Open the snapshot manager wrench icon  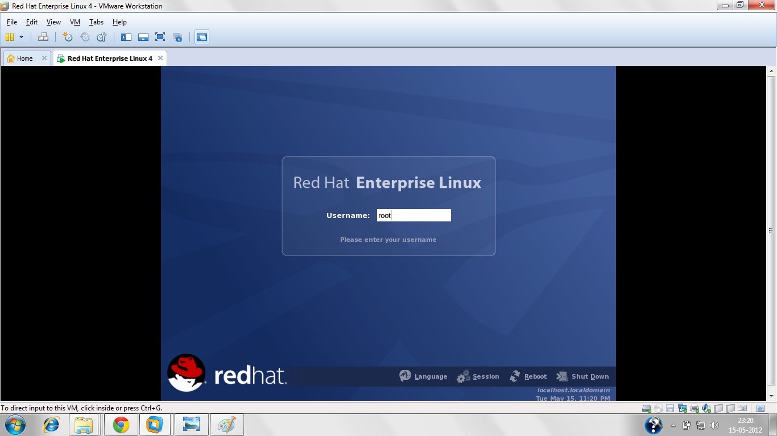[102, 37]
